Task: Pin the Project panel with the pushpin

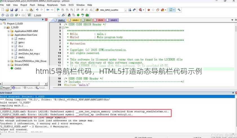Action: point(43,20)
